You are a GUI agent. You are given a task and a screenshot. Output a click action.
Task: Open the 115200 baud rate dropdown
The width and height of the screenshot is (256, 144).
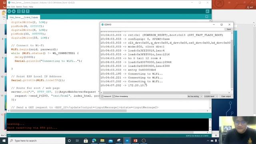(211, 96)
